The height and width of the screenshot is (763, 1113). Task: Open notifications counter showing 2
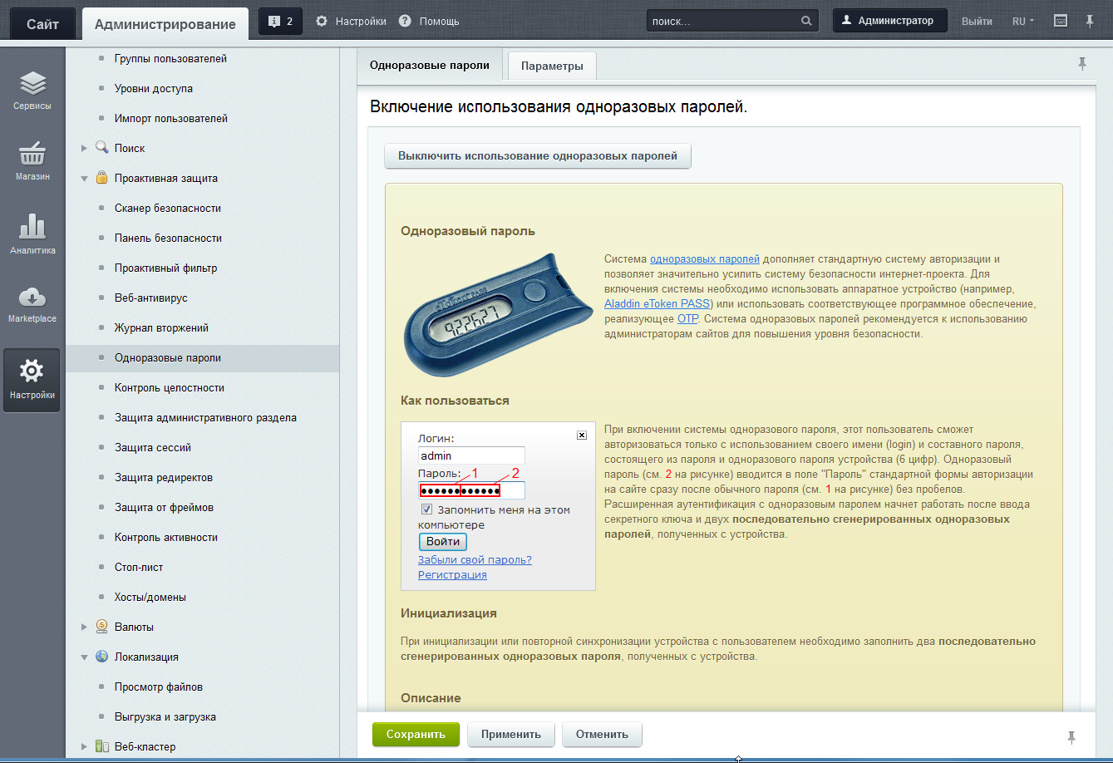click(280, 21)
